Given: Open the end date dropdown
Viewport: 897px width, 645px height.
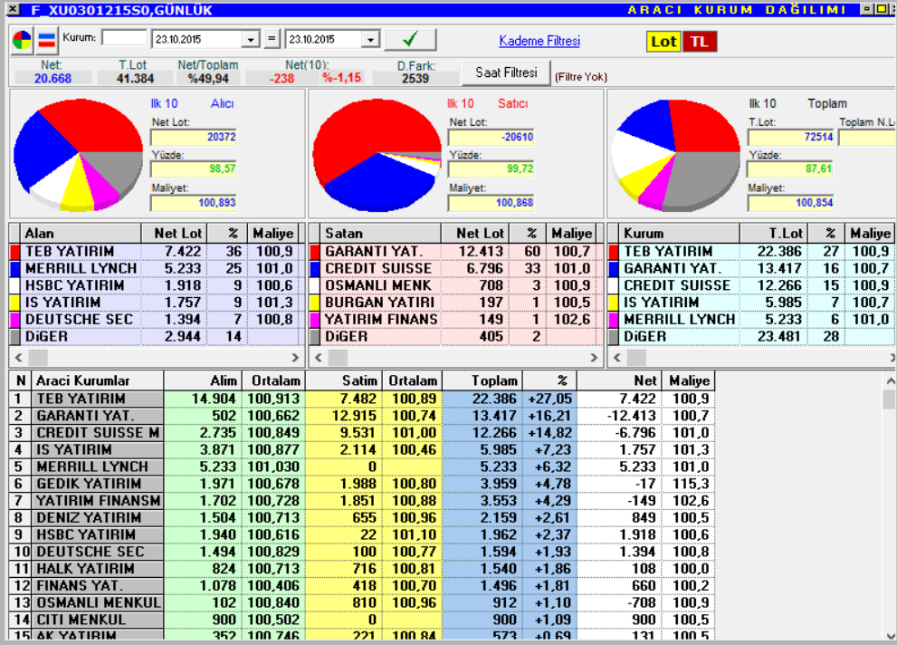Looking at the screenshot, I should click(371, 40).
